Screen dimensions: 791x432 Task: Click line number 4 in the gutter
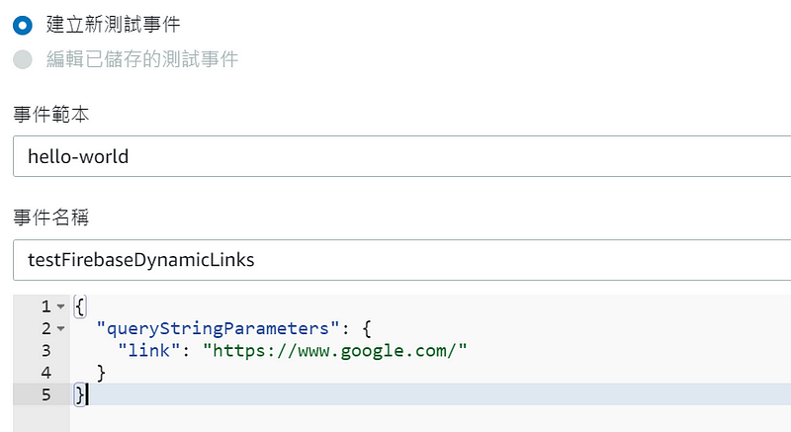pyautogui.click(x=45, y=373)
